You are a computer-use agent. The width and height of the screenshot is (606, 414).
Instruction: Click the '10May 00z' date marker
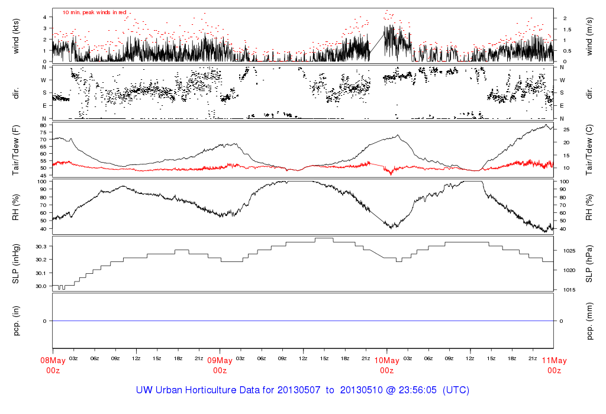387,366
